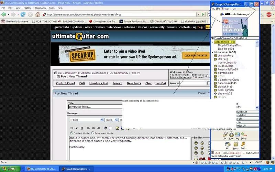Image resolution: width=275 pixels, height=172 pixels.
Task: Click the green go arrow beside address bar
Action: coord(203,14)
